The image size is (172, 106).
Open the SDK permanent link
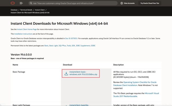(x=73, y=46)
